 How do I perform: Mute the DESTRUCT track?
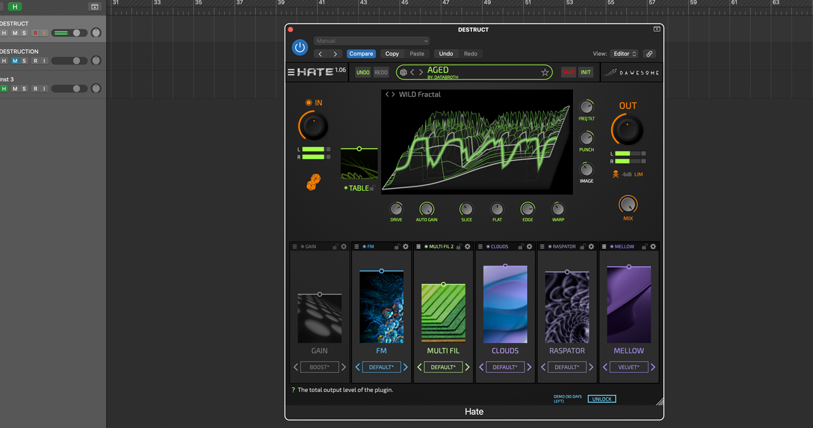tap(14, 33)
